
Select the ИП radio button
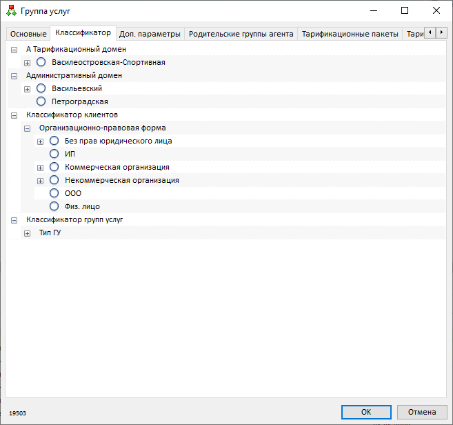tap(54, 154)
